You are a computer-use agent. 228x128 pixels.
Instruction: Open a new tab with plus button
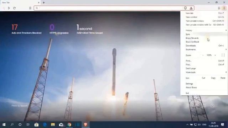43,2
